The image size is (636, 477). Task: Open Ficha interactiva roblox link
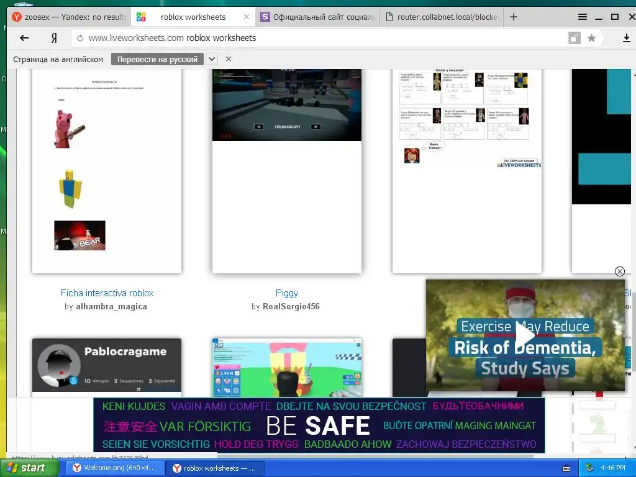click(x=107, y=293)
